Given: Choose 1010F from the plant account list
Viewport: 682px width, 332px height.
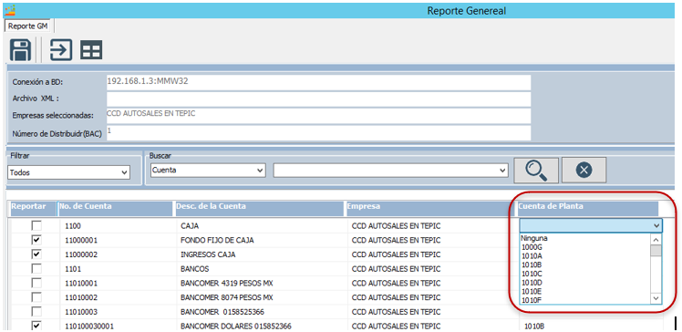Looking at the screenshot, I should tap(532, 300).
